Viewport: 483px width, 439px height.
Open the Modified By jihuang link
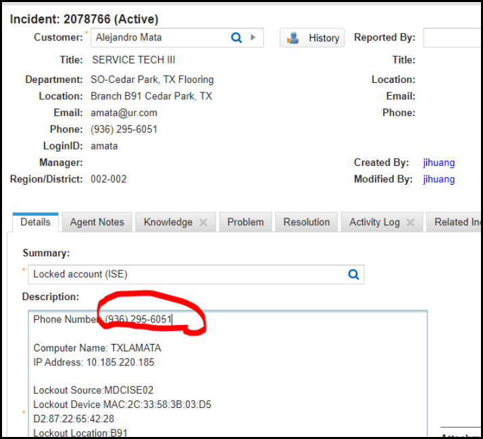pos(438,179)
